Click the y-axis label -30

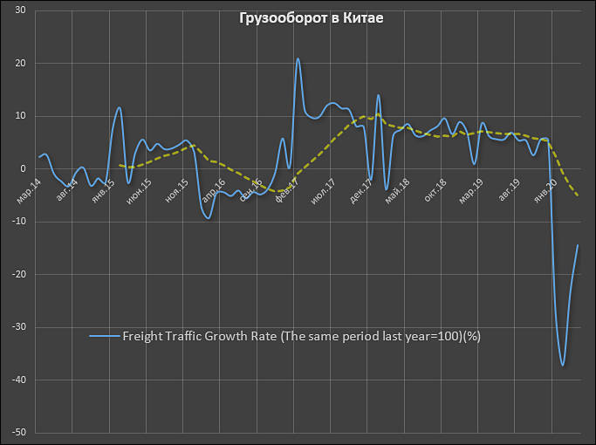[19, 327]
